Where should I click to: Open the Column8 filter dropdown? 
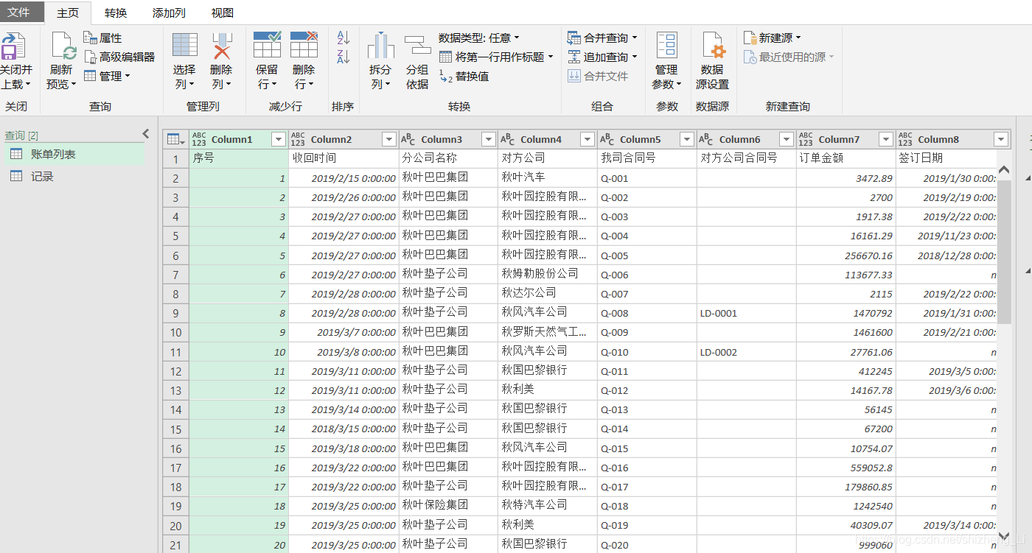click(x=1001, y=139)
